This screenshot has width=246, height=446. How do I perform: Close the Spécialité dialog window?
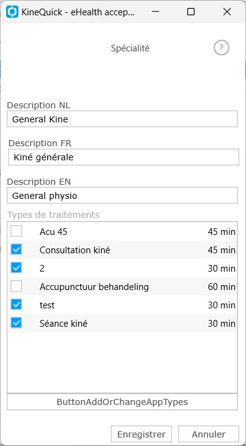click(x=227, y=12)
